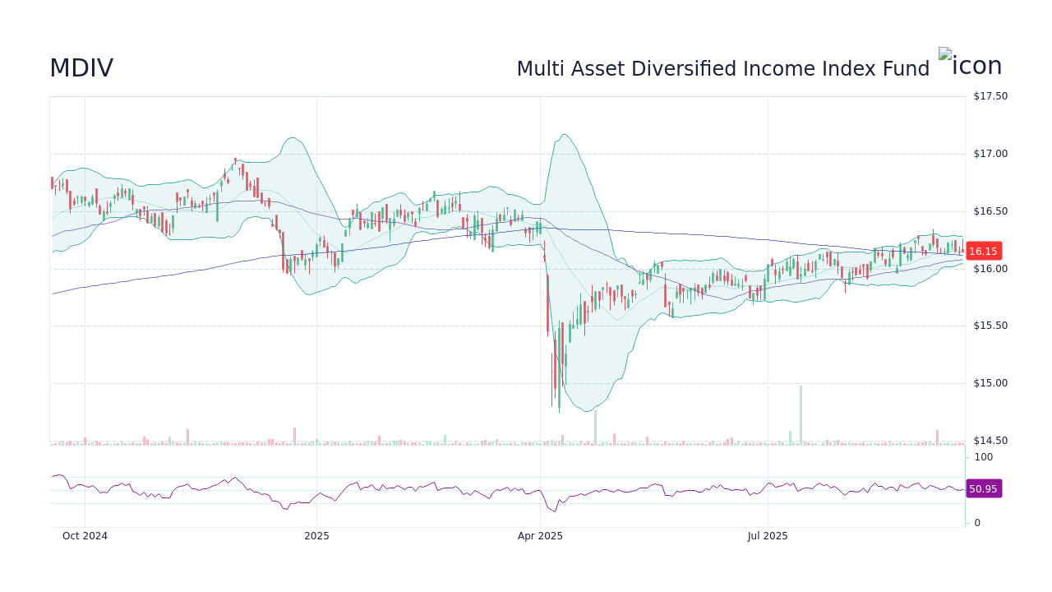Click the RSI scale 100 label
This screenshot has width=1052, height=592.
point(984,457)
